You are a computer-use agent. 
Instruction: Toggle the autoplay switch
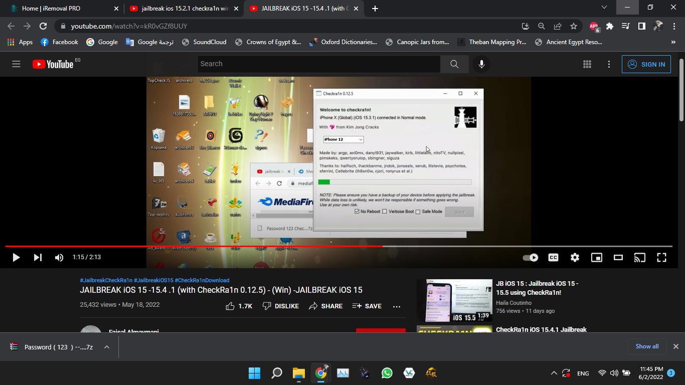tap(531, 257)
